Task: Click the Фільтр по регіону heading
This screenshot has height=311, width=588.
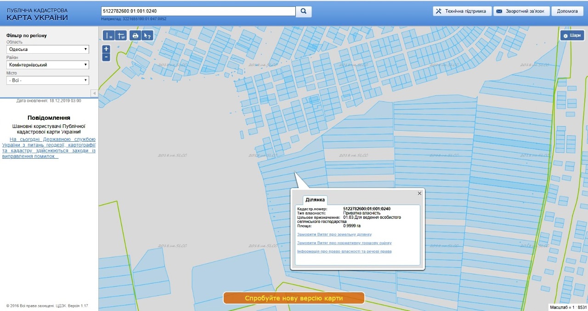Action: [27, 35]
